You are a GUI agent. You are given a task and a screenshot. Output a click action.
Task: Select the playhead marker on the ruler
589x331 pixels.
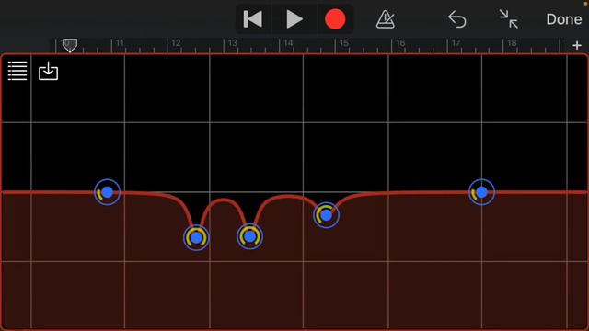70,45
